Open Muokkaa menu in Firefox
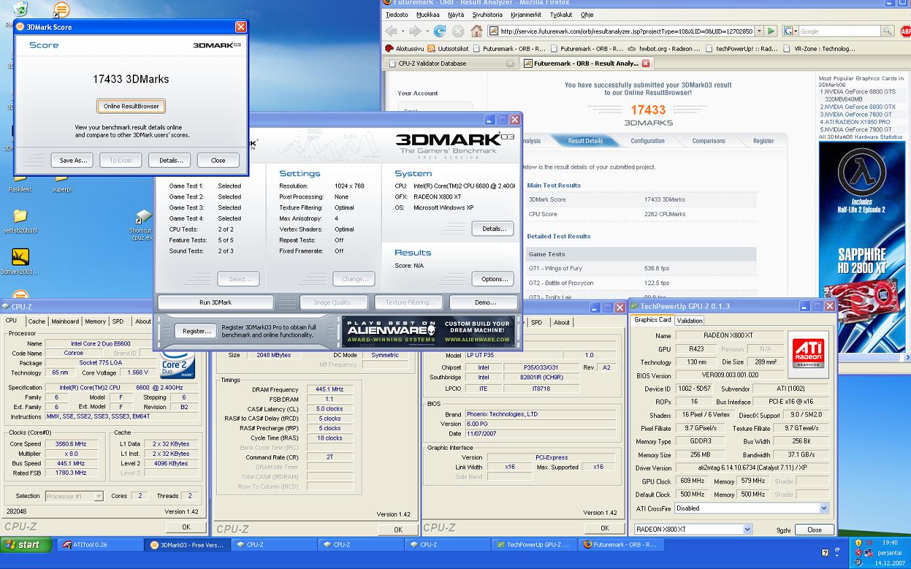The width and height of the screenshot is (911, 569). point(428,15)
